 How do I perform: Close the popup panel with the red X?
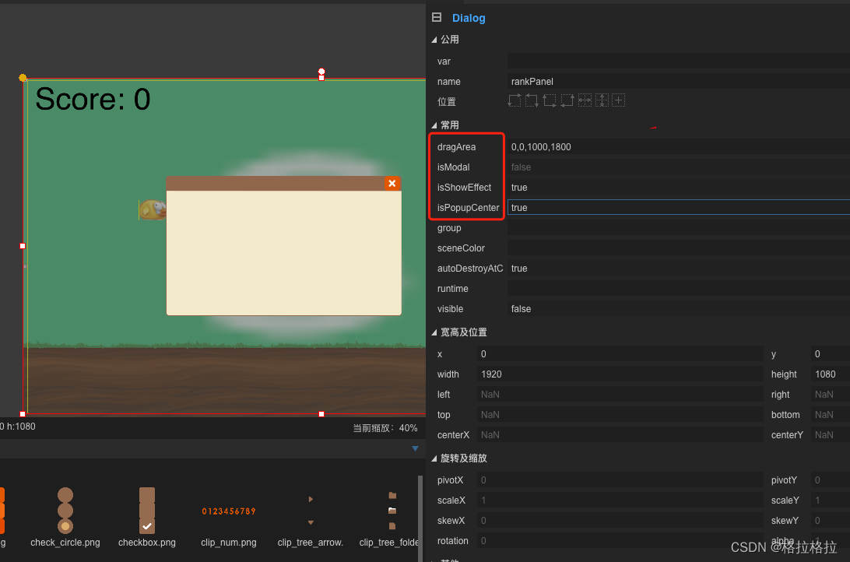coord(392,184)
